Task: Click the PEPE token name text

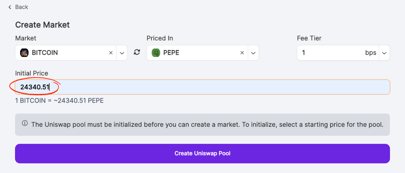Action: [171, 53]
